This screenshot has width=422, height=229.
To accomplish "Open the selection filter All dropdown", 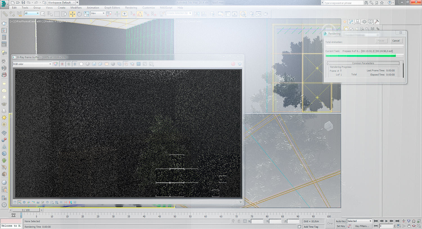I will coord(32,13).
